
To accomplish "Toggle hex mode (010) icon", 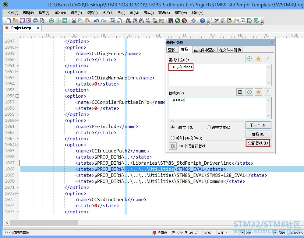I will [119, 21].
